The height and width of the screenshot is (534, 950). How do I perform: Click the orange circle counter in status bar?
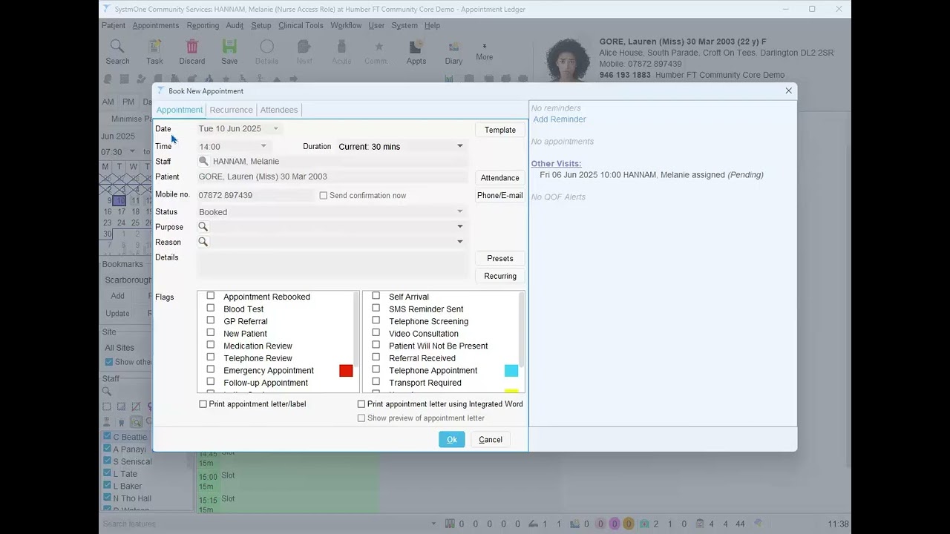[x=628, y=524]
